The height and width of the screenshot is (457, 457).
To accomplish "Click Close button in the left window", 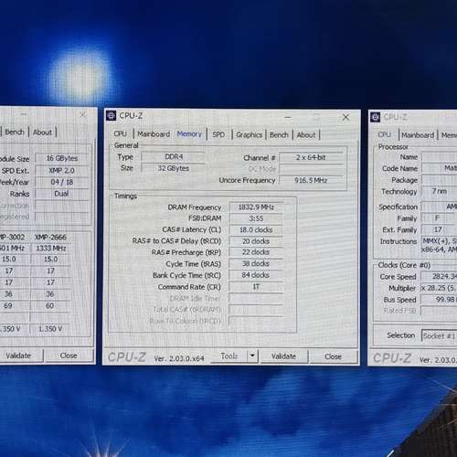I will pyautogui.click(x=69, y=356).
